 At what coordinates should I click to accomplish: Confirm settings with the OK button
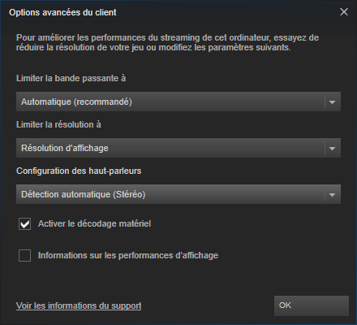(312, 305)
